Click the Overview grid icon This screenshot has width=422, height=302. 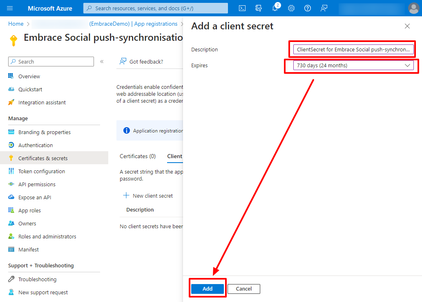tap(11, 76)
